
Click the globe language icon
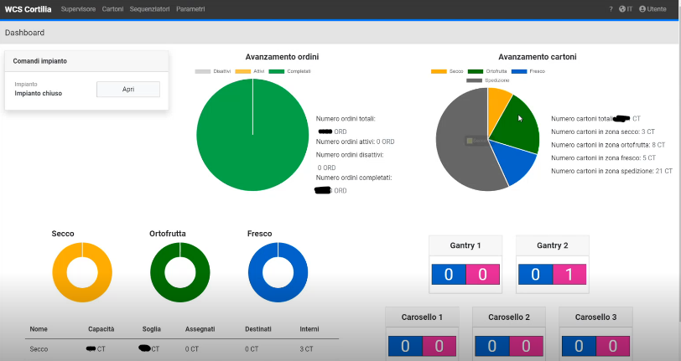click(622, 8)
